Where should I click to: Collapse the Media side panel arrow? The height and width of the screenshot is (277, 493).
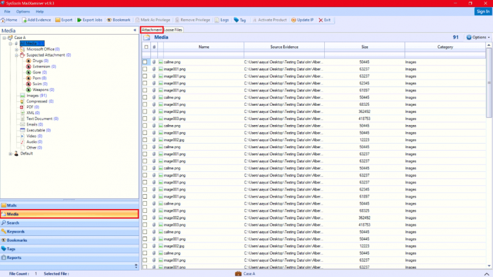coord(135,31)
